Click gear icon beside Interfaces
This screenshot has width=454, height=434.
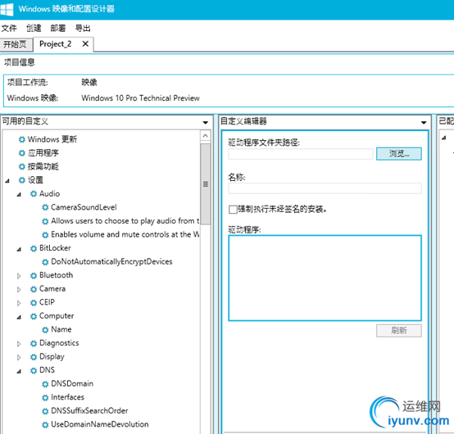tap(45, 397)
